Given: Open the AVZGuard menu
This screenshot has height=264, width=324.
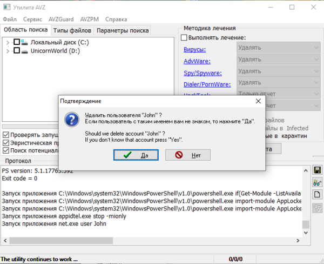Looking at the screenshot, I should 61,19.
